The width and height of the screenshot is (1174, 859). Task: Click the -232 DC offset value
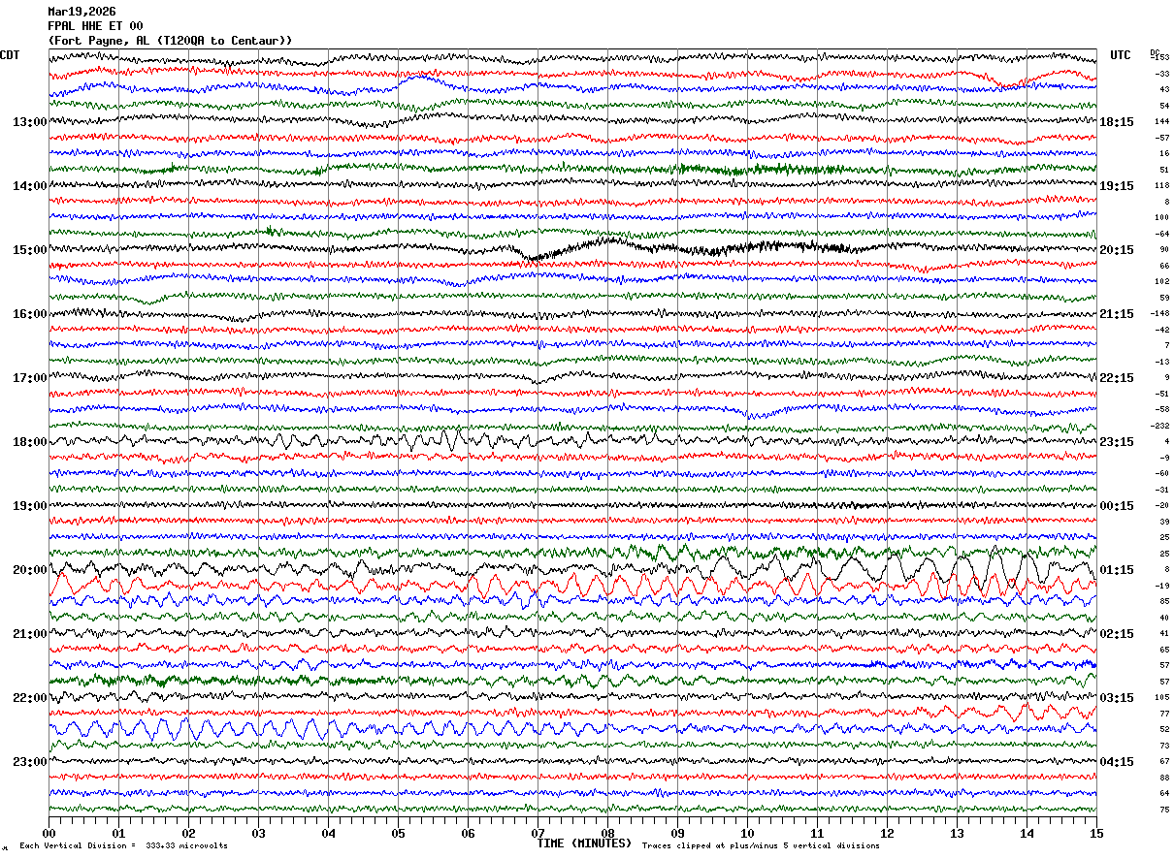pyautogui.click(x=1160, y=426)
